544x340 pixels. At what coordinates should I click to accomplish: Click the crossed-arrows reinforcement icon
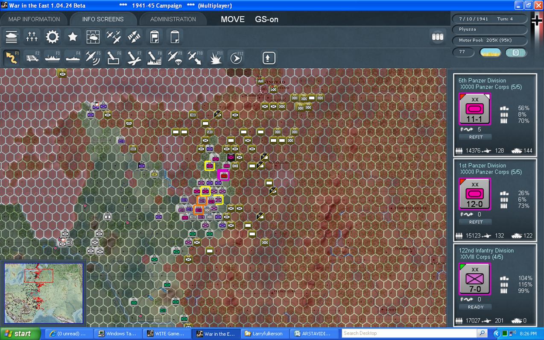point(134,37)
